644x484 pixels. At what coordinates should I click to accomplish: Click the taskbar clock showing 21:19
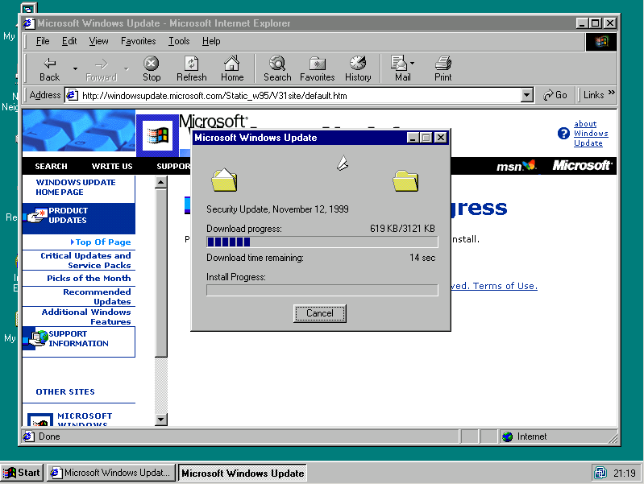tap(625, 474)
